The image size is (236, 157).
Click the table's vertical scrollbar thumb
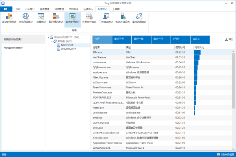pos(233,81)
